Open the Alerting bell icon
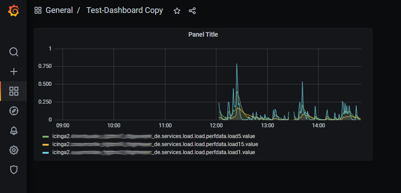Image resolution: width=401 pixels, height=193 pixels. pos(14,130)
